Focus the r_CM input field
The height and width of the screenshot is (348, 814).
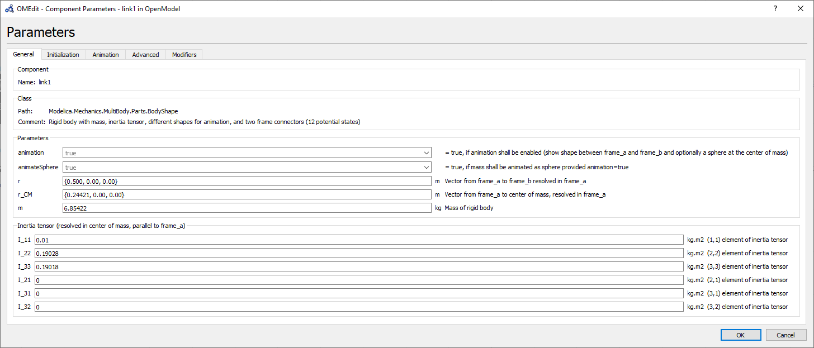pos(247,194)
